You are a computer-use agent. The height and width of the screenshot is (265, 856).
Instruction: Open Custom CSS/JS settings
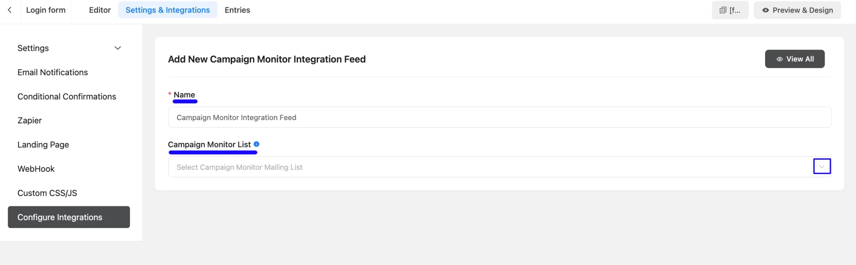coord(47,193)
